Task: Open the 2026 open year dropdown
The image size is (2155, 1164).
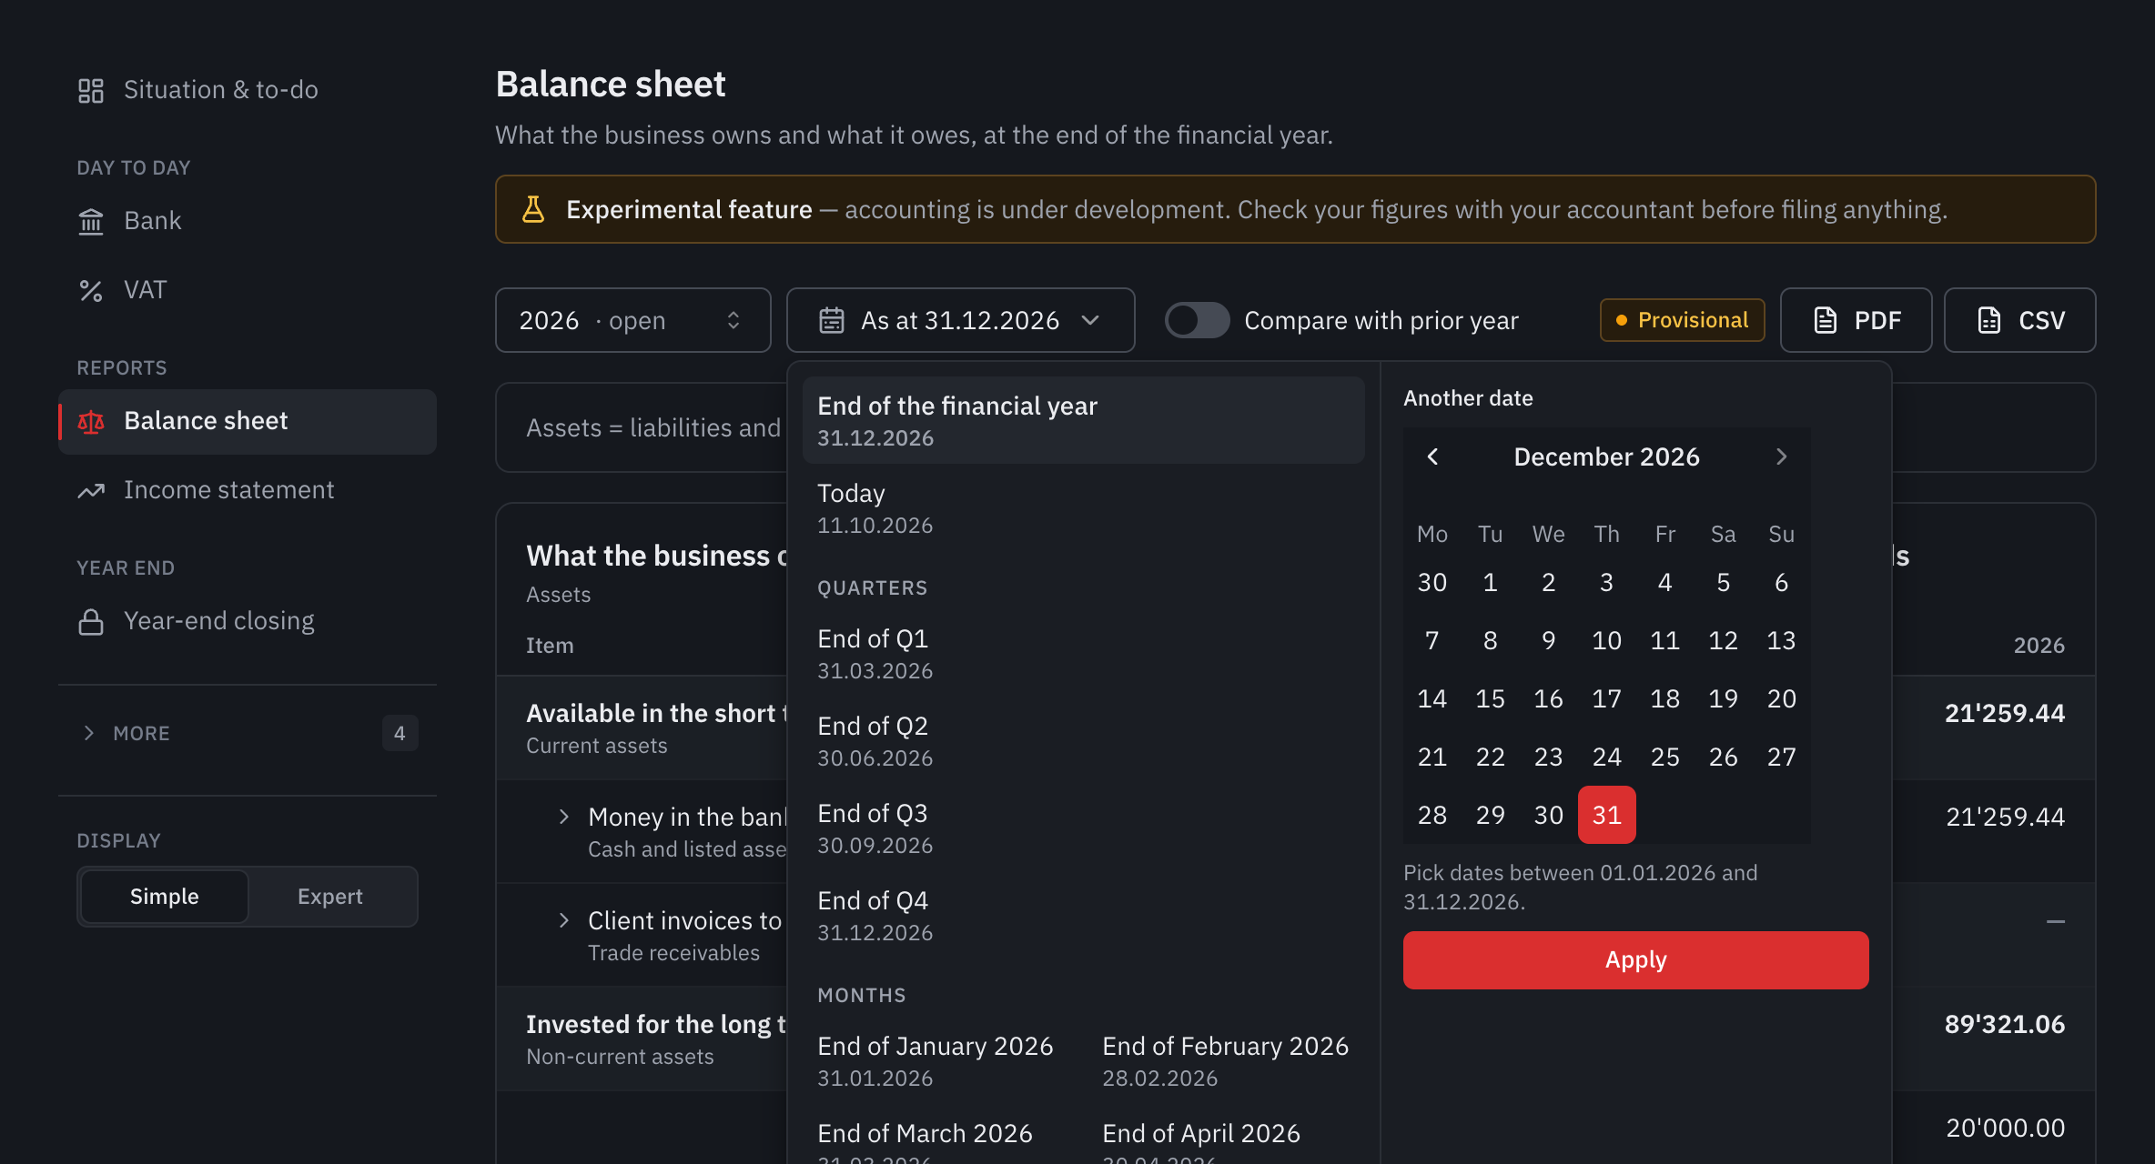Action: pyautogui.click(x=633, y=320)
